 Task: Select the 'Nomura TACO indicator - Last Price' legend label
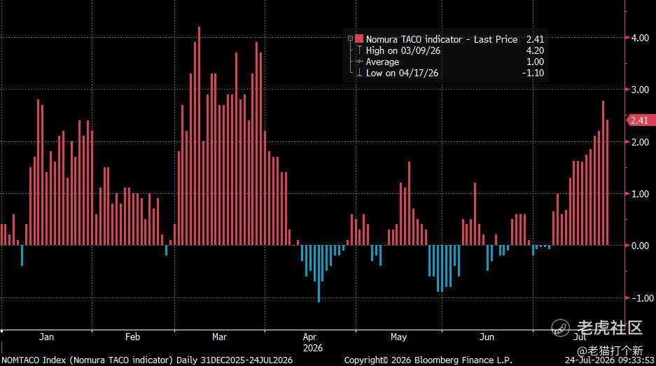tap(441, 39)
